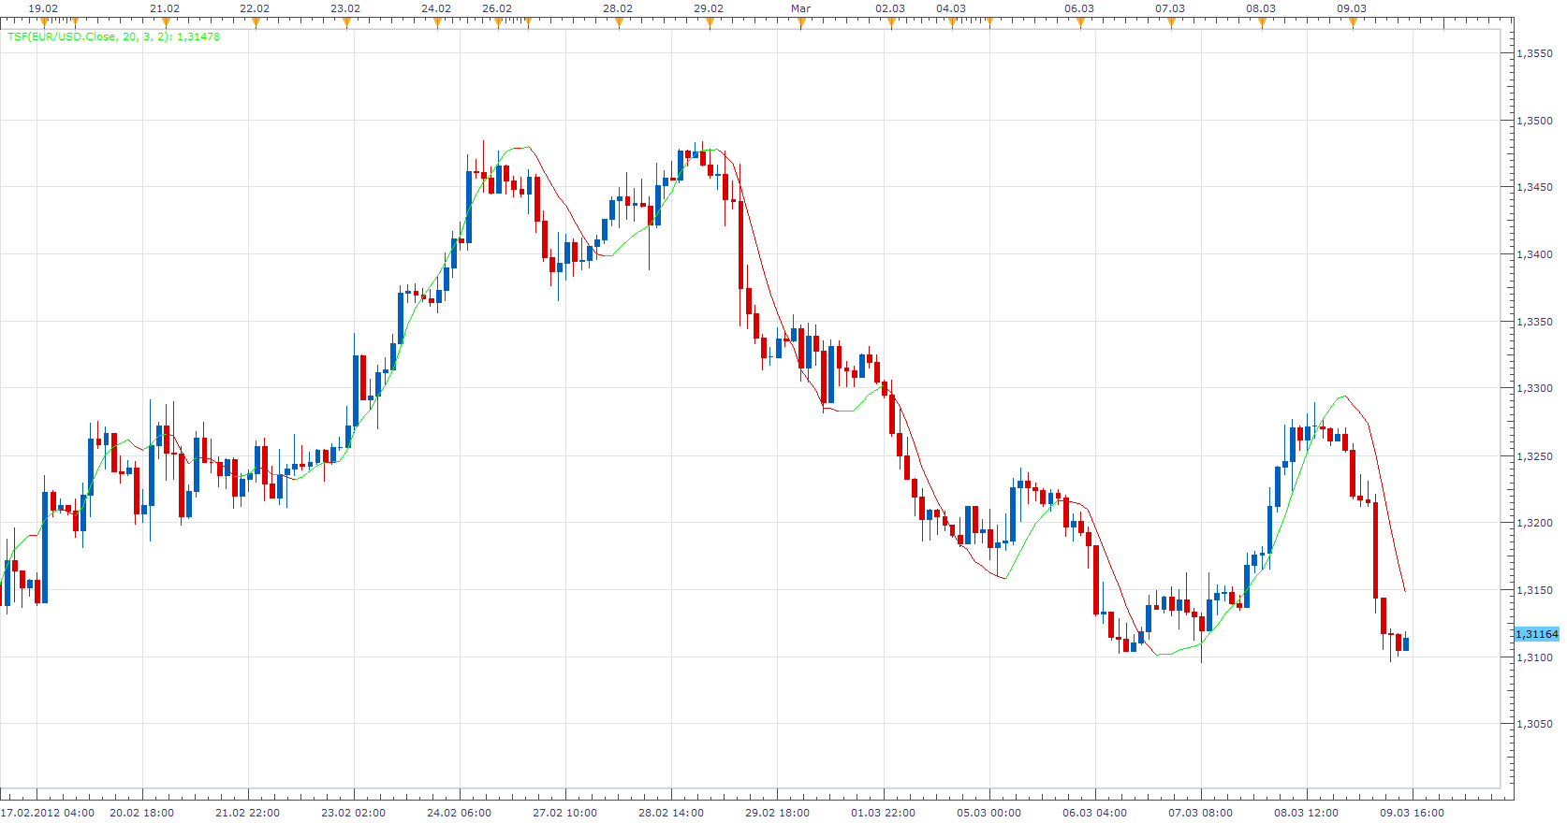Viewport: 1567px width, 823px height.
Task: Click the 24.02 06:00 time label
Action: pyautogui.click(x=459, y=813)
